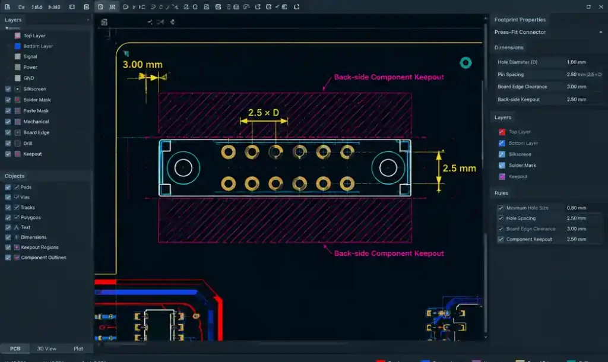Toggle Solder Mask in Footprint Properties layers
The image size is (608, 362).
(x=502, y=165)
